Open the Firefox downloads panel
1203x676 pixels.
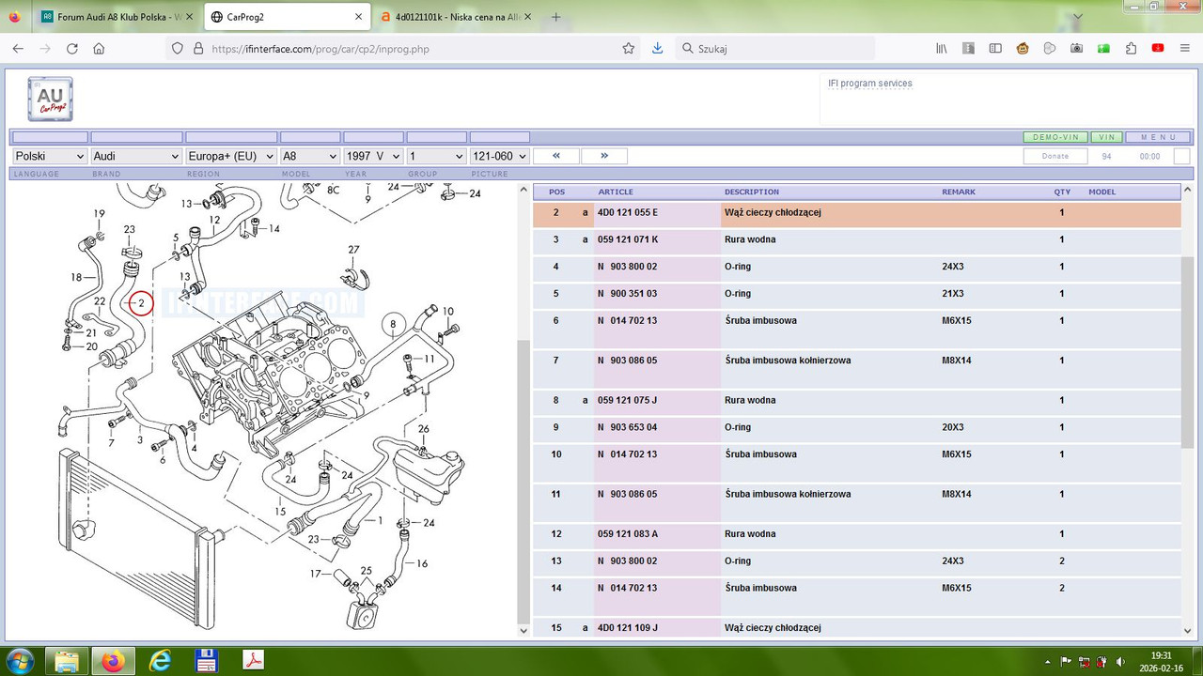658,49
